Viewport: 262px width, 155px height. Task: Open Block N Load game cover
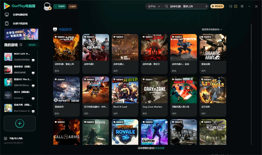[125, 90]
